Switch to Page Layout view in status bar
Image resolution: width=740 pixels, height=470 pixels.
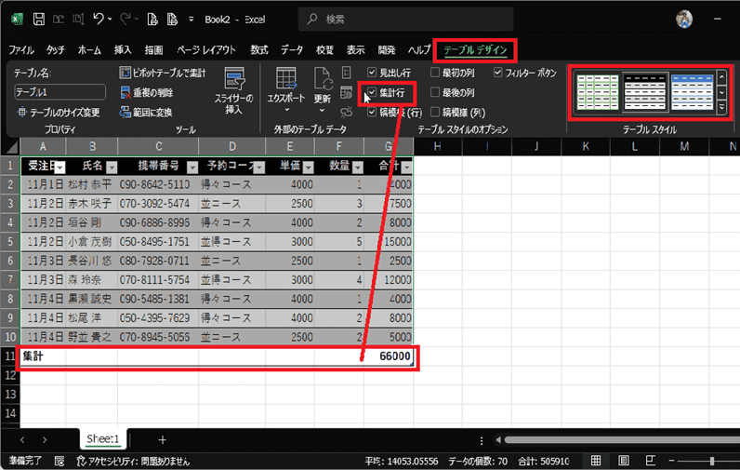[x=622, y=460]
